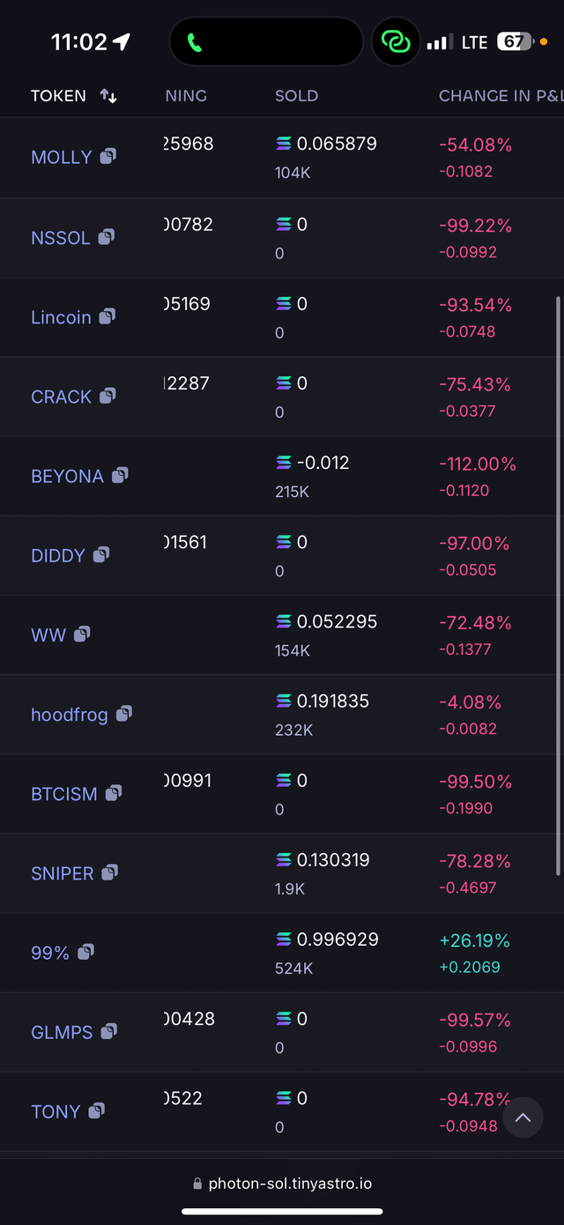Viewport: 564px width, 1225px height.
Task: Copy the NSSOL token address
Action: pos(106,236)
